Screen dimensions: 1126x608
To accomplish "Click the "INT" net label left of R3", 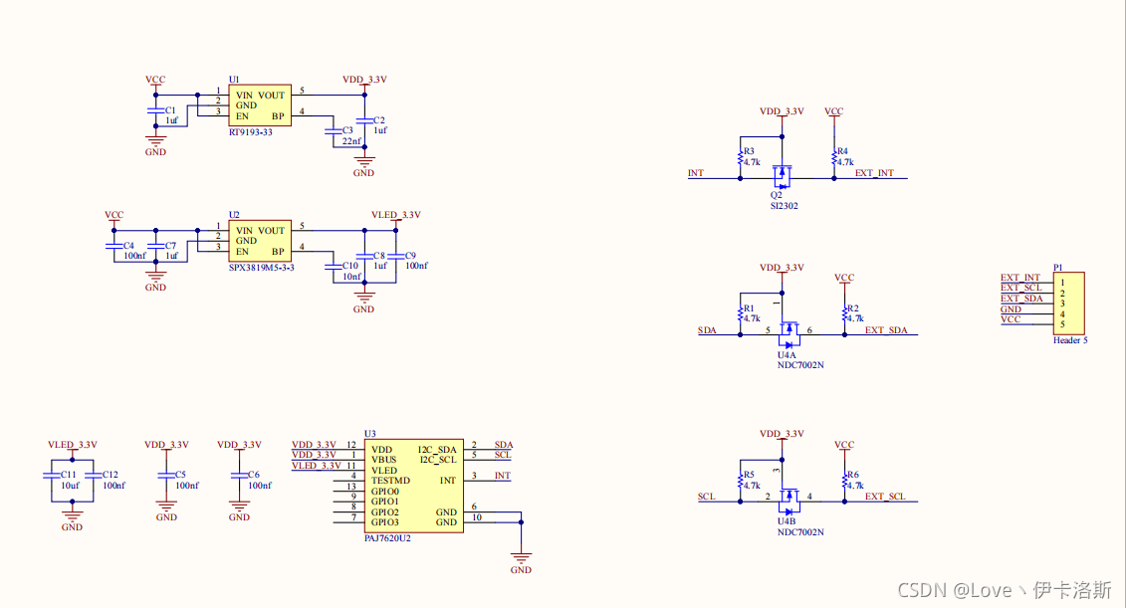I will pyautogui.click(x=696, y=174).
